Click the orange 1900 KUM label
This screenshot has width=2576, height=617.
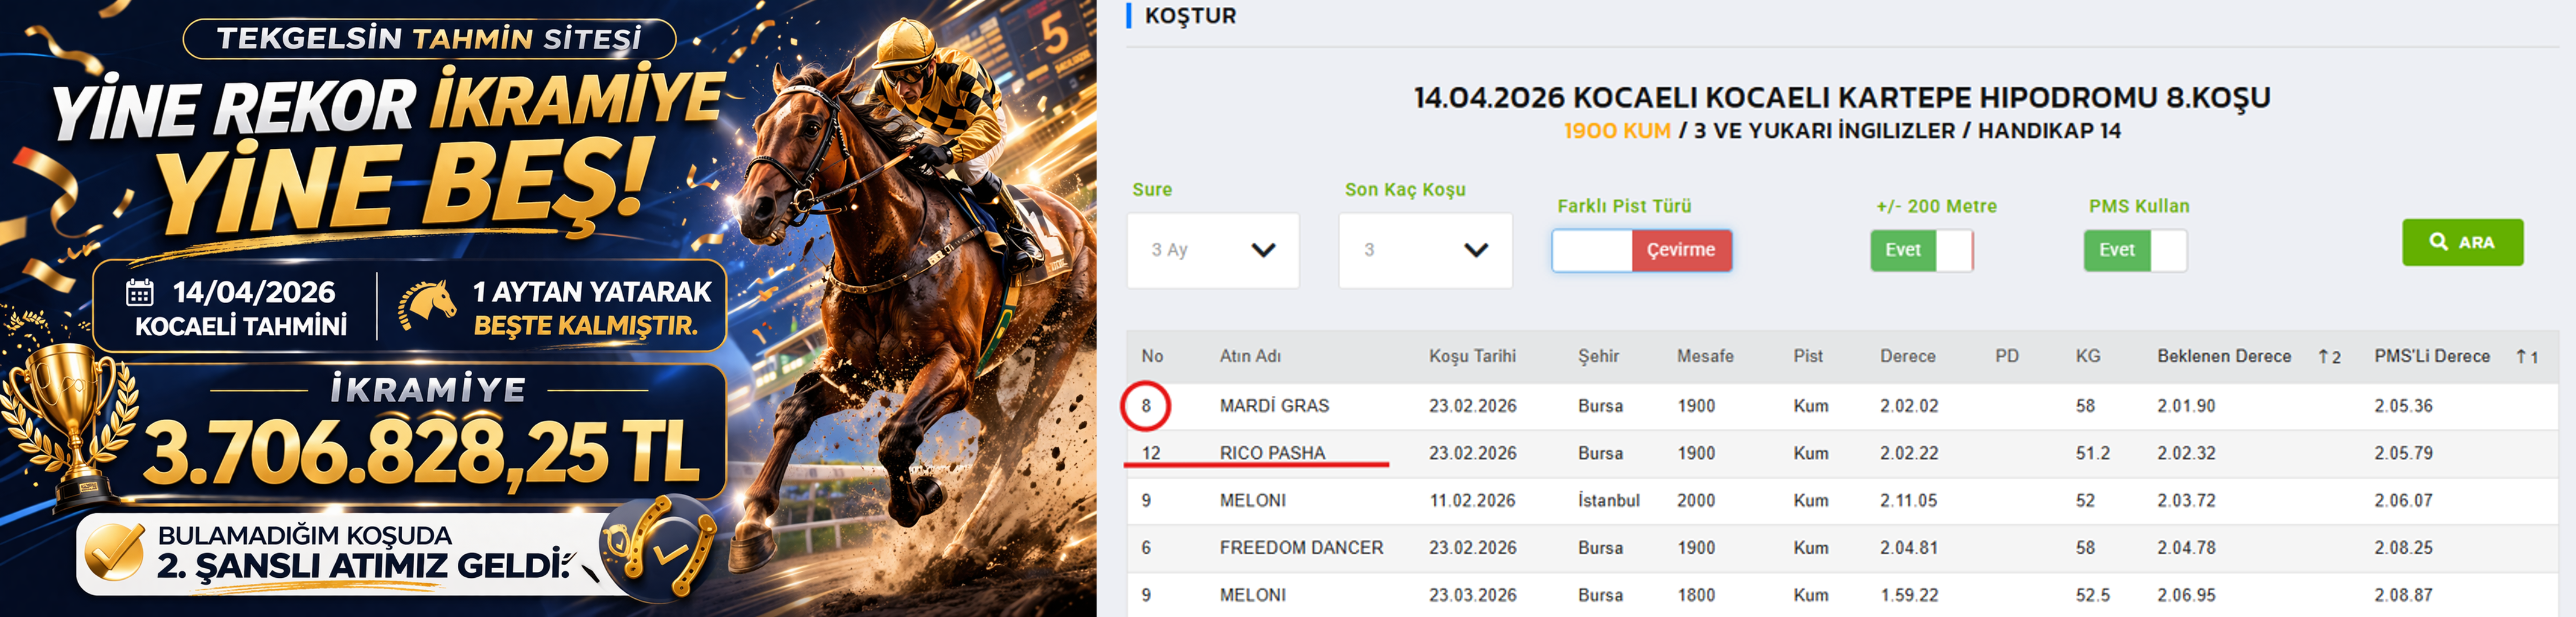pos(1616,131)
